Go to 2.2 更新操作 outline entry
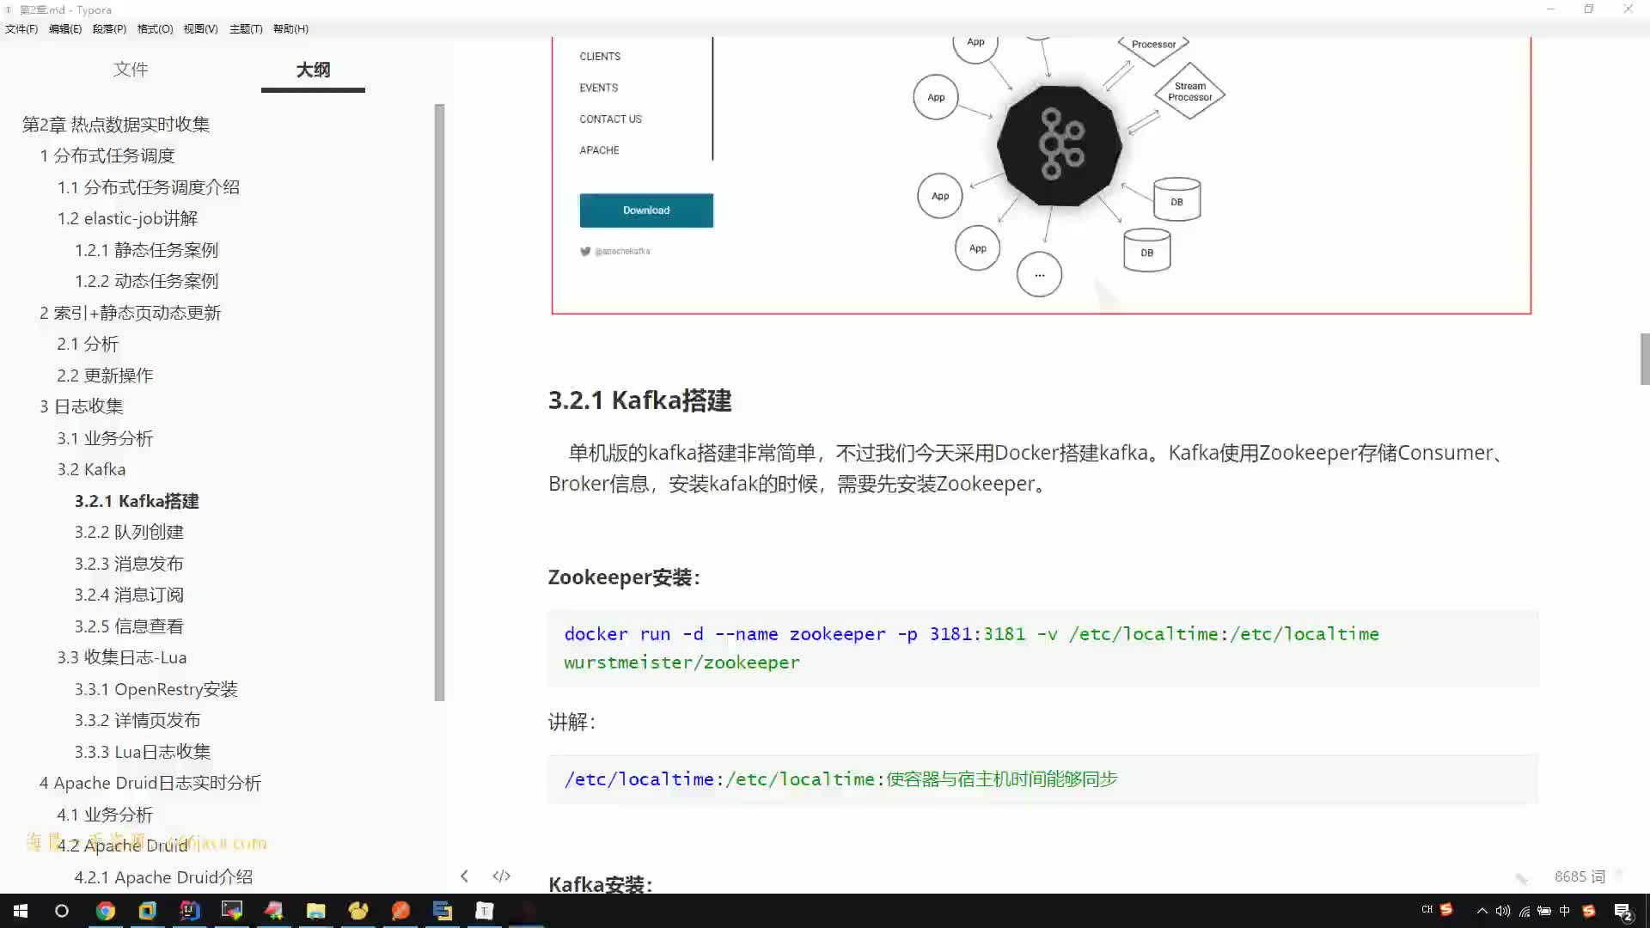The width and height of the screenshot is (1650, 928). point(105,375)
